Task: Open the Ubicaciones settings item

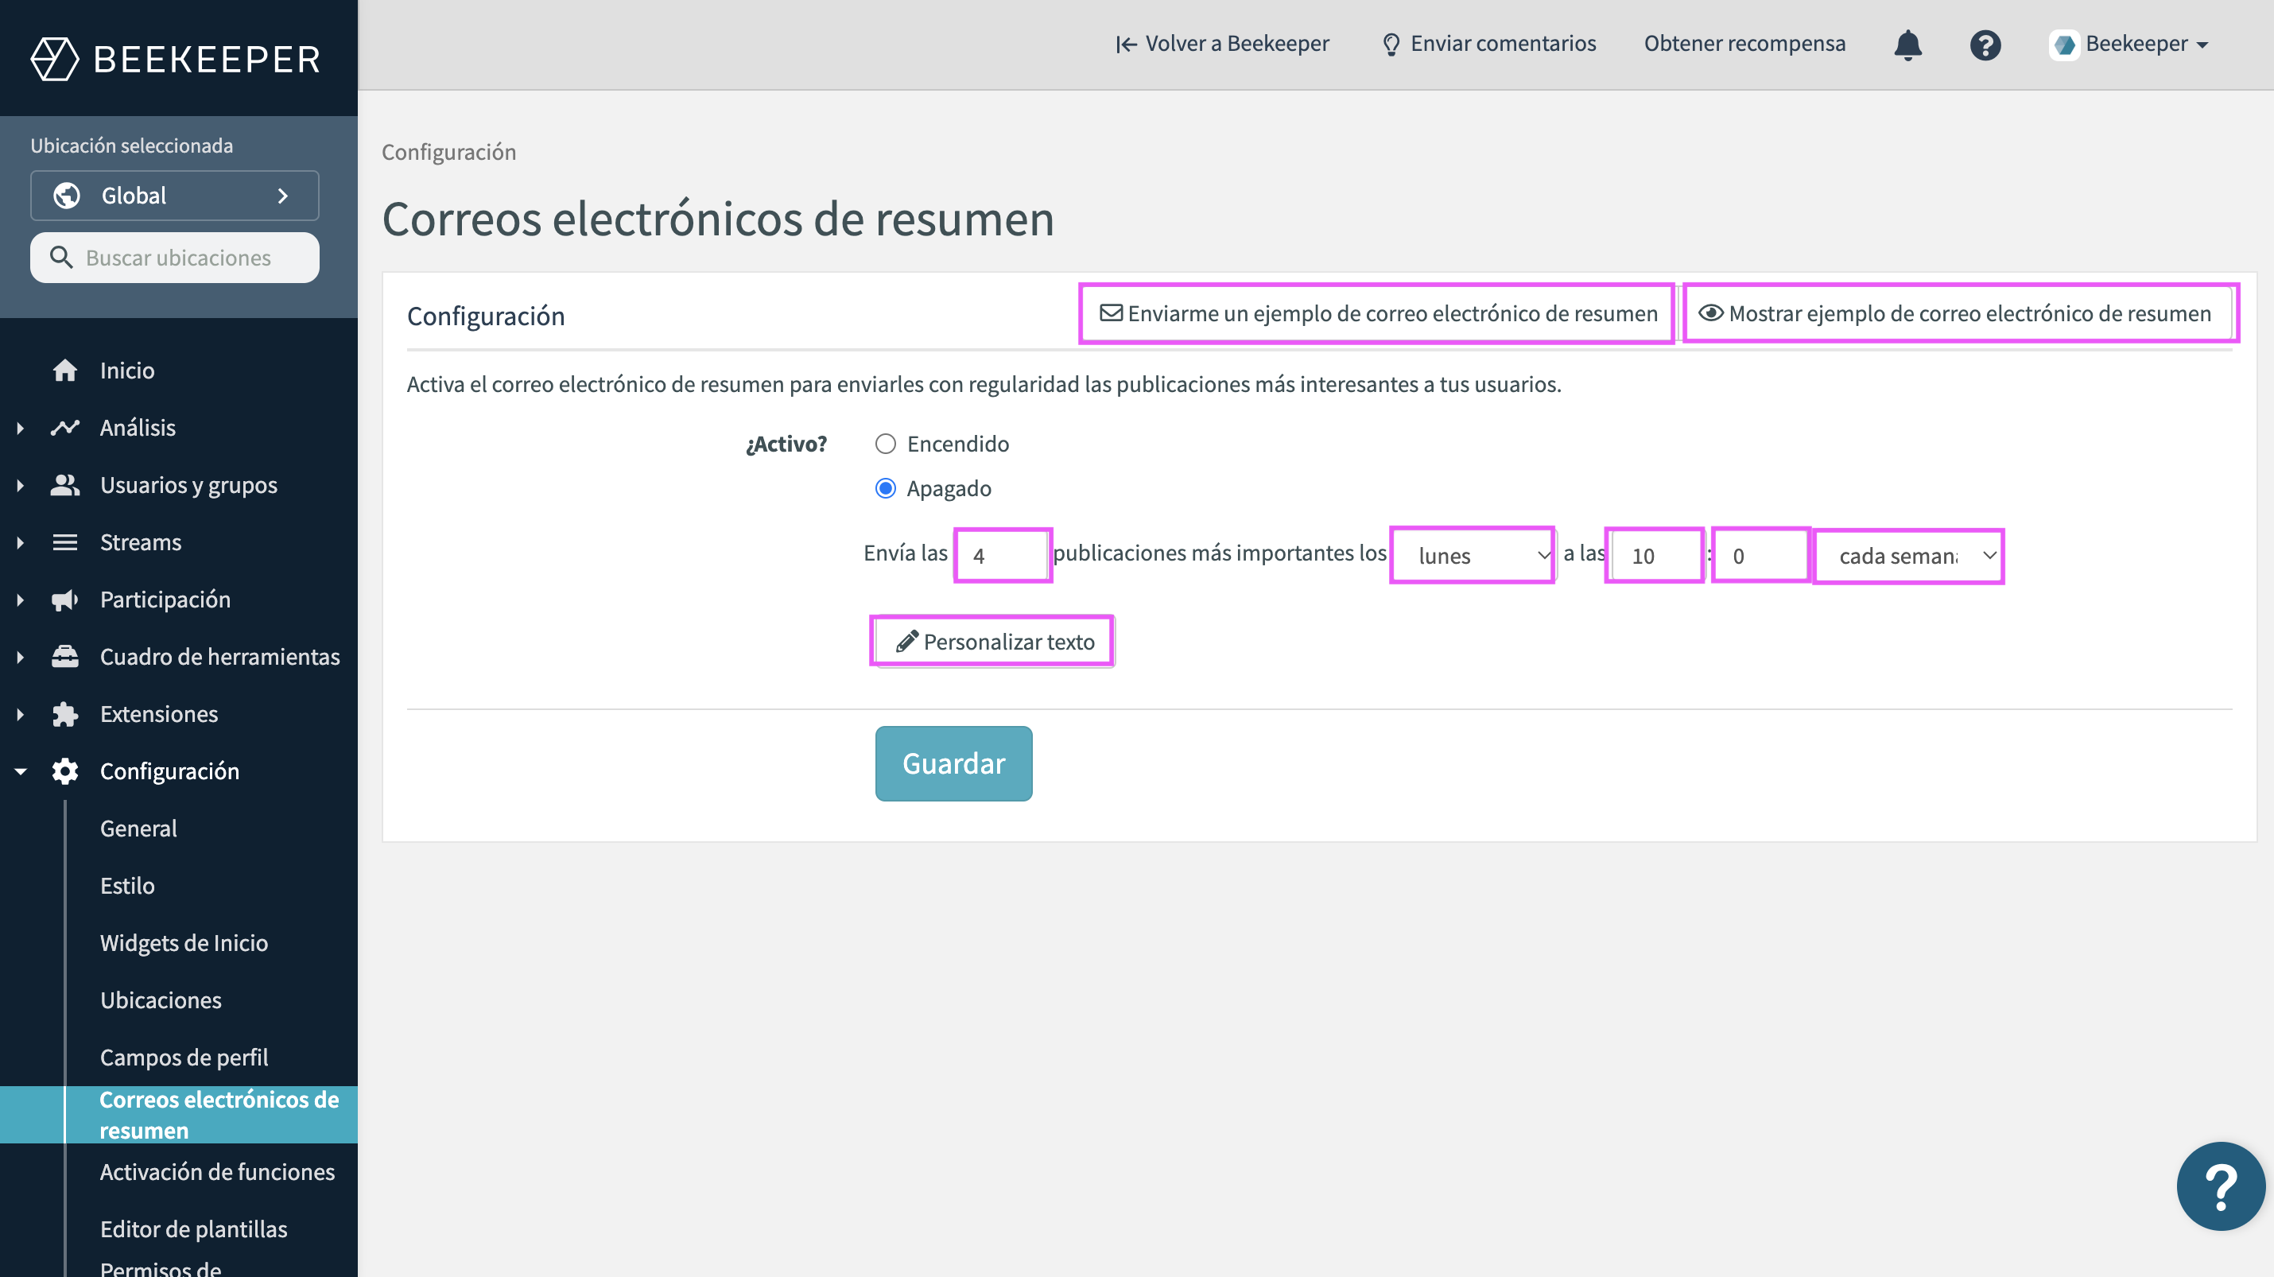Action: click(x=161, y=999)
